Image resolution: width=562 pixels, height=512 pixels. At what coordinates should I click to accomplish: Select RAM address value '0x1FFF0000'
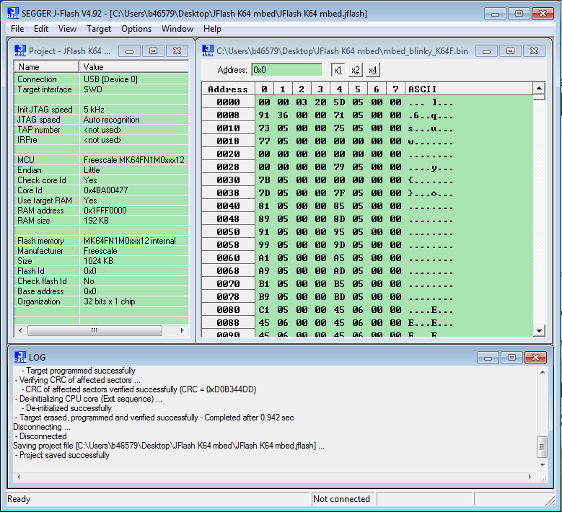click(105, 211)
